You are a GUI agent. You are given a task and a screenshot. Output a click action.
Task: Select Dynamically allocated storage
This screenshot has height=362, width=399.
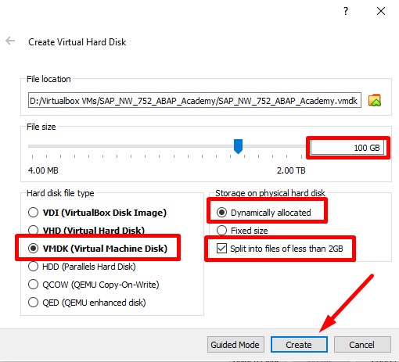pyautogui.click(x=264, y=213)
